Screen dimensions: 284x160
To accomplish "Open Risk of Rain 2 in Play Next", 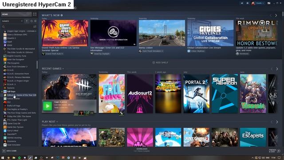I will (x=168, y=137).
